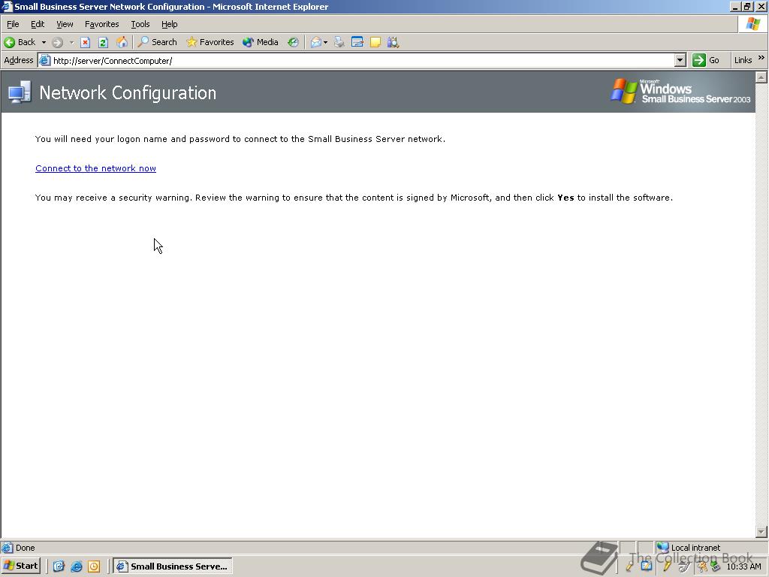Image resolution: width=769 pixels, height=577 pixels.
Task: Open the Back history dropdown arrow
Action: click(x=44, y=42)
